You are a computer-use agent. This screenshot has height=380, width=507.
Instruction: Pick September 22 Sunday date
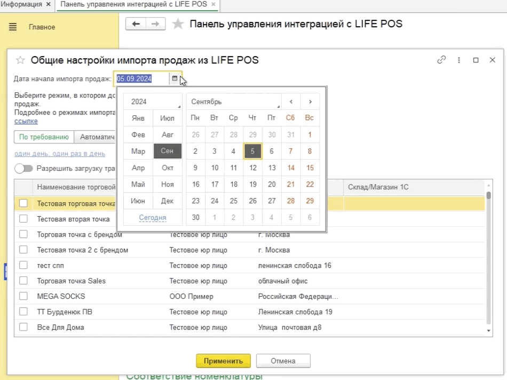(310, 184)
